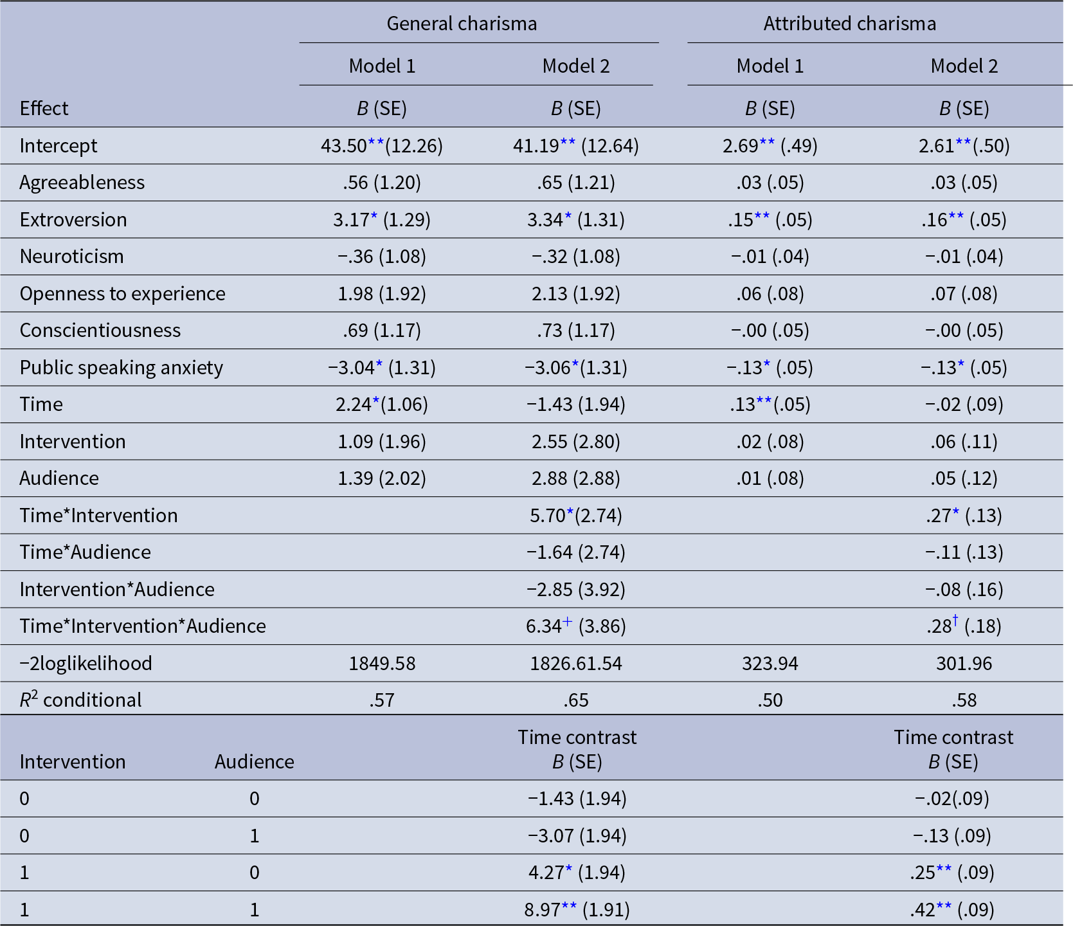
Task: Click the 'Agreeableness' row label
Action: (x=82, y=183)
